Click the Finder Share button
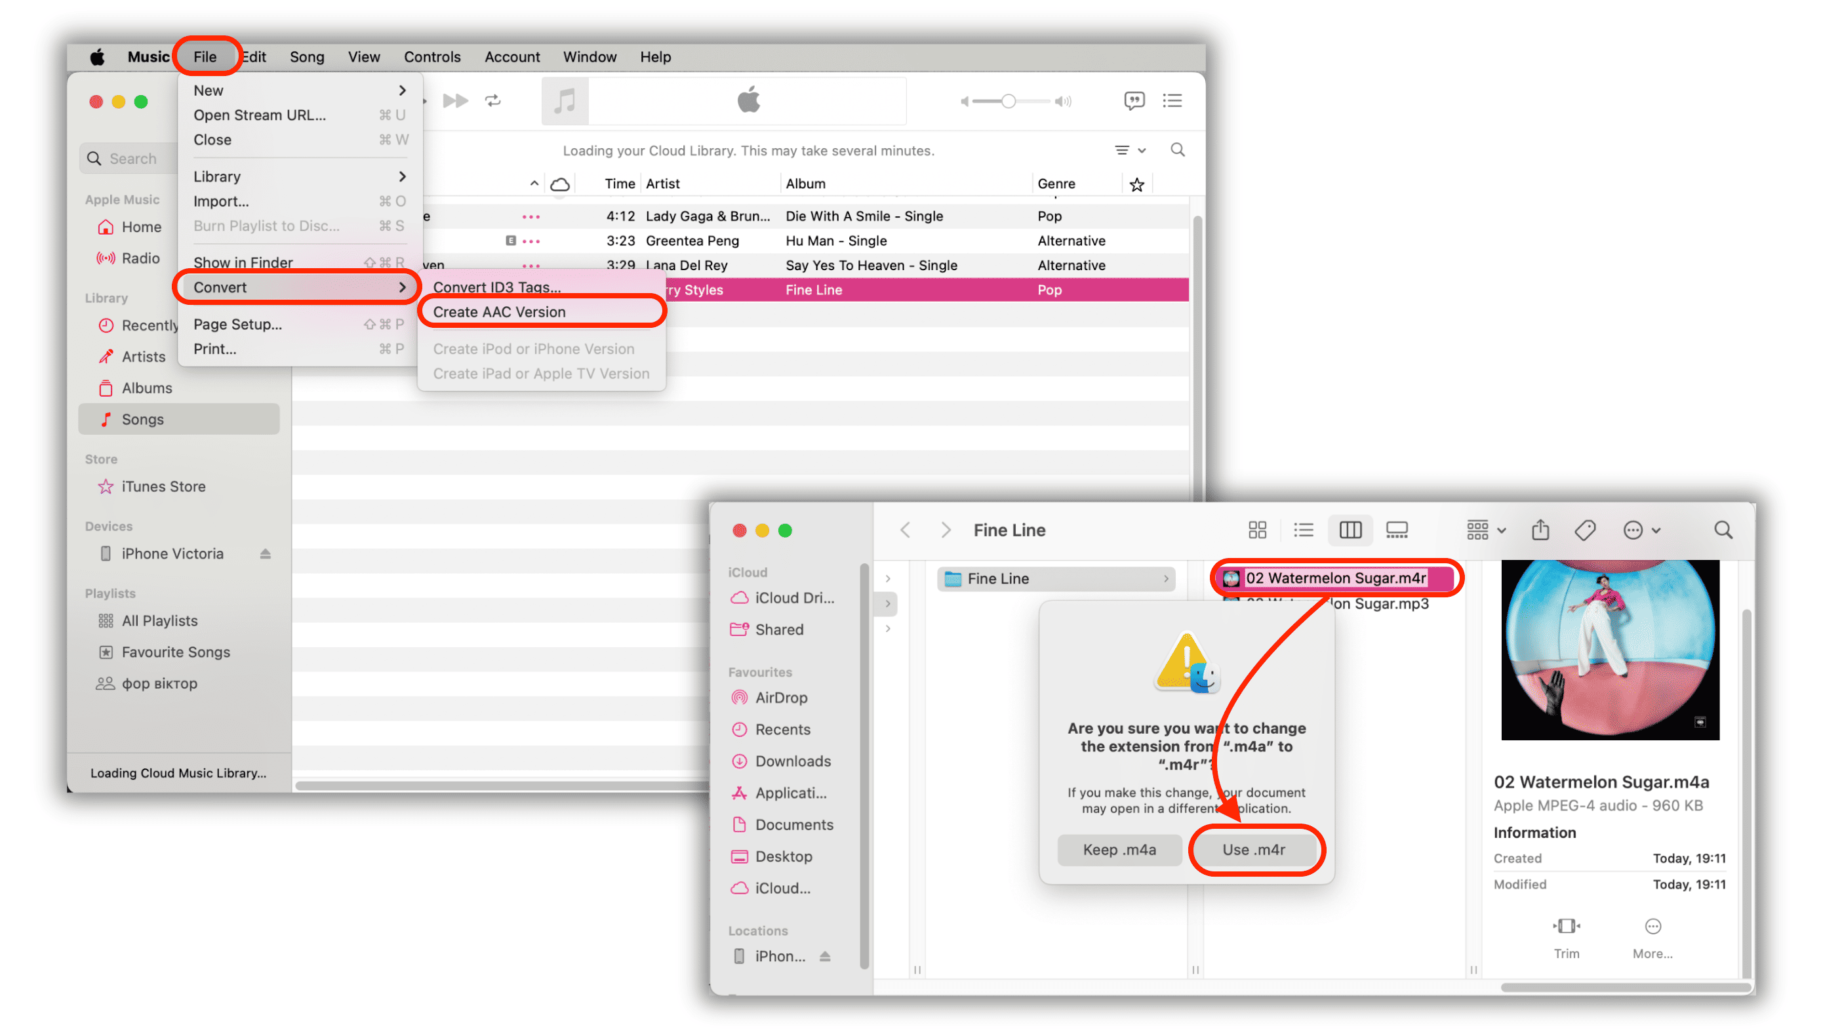Image resolution: width=1842 pixels, height=1036 pixels. 1540,530
